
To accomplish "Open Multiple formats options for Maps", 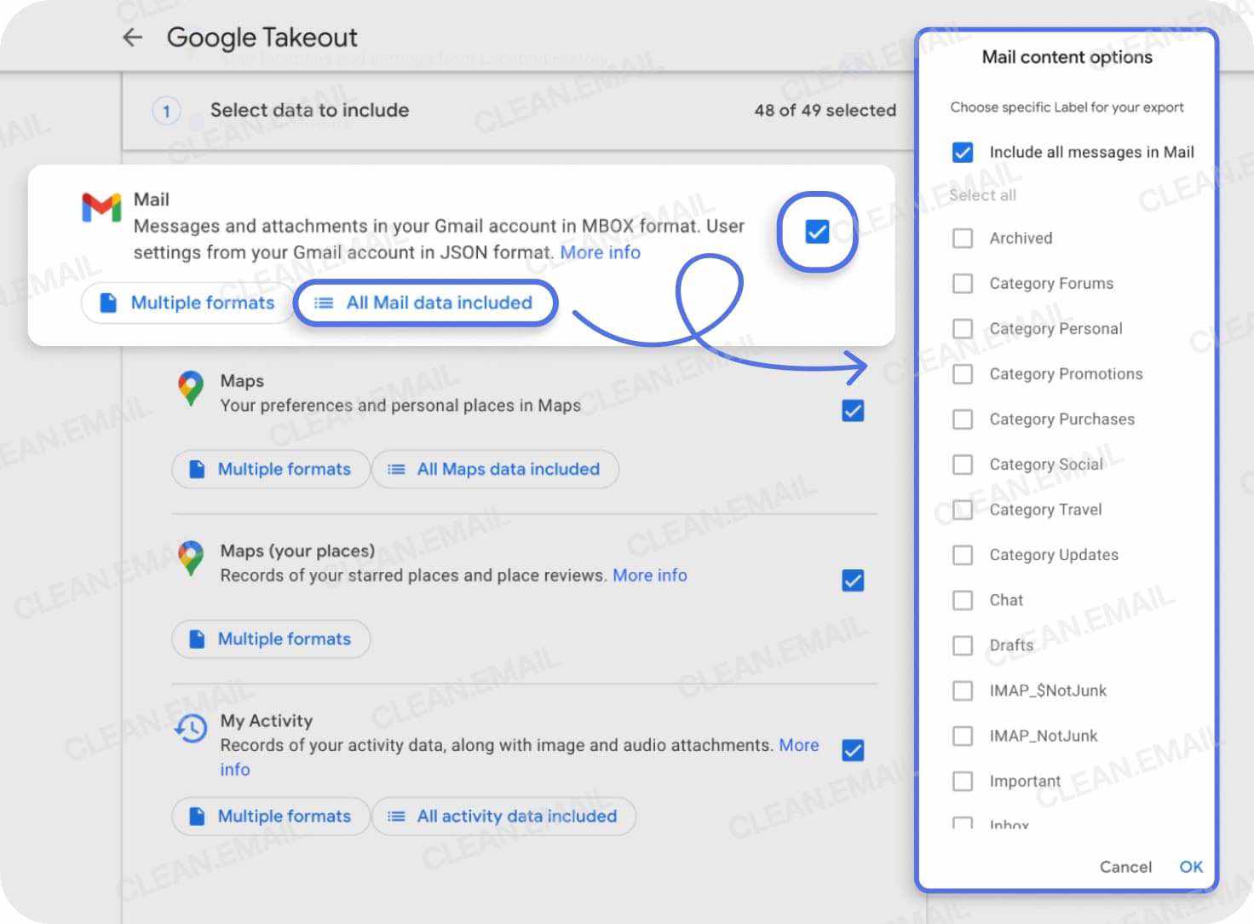I will pyautogui.click(x=270, y=469).
